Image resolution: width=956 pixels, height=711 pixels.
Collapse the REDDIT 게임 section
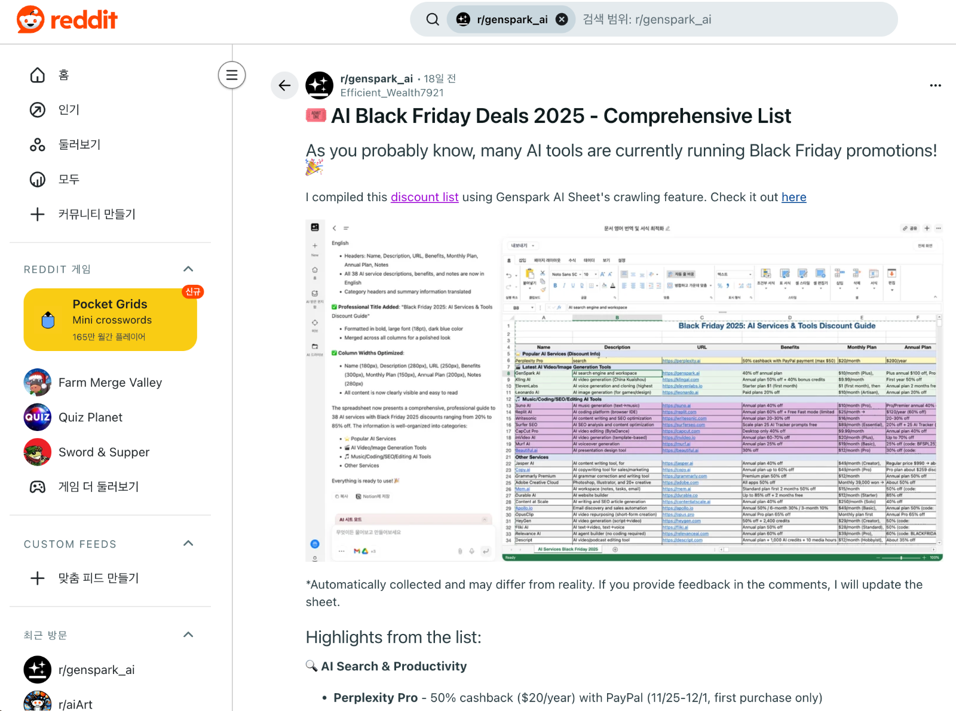click(188, 269)
